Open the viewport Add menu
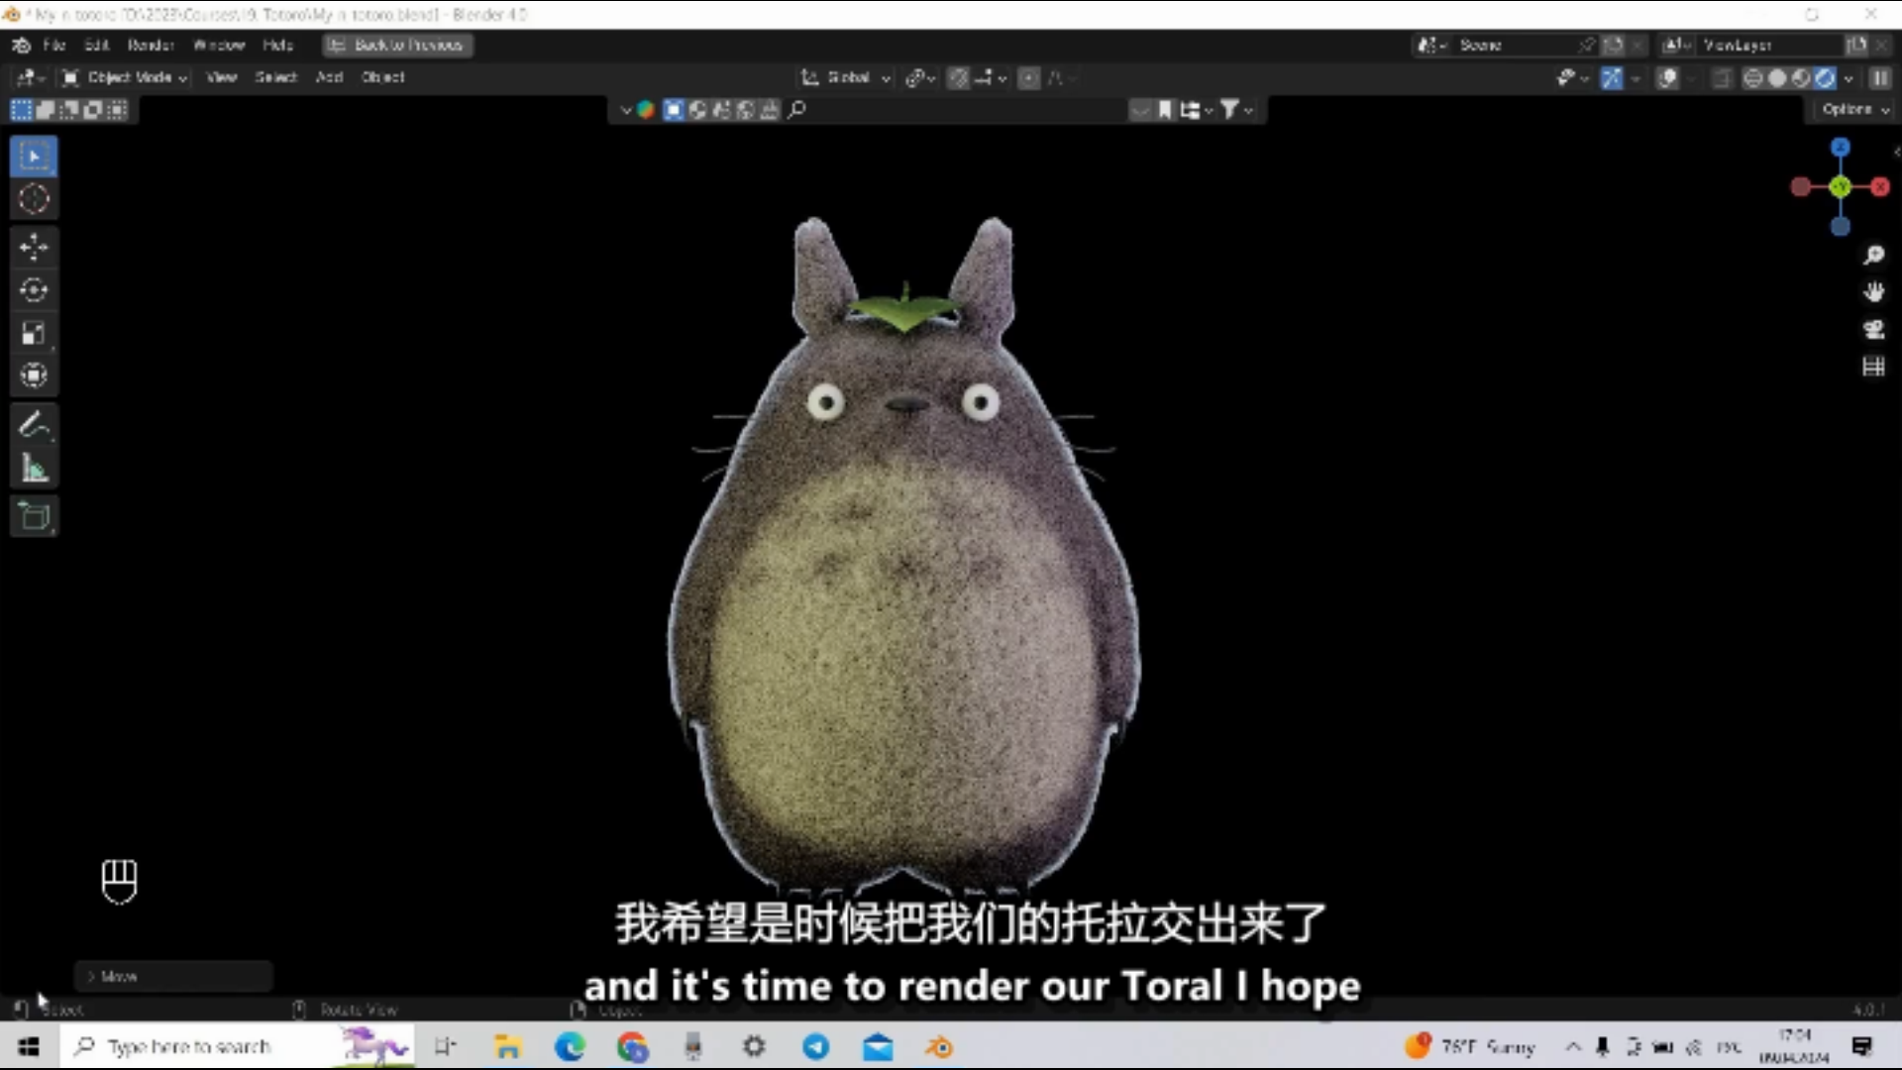 [x=329, y=77]
